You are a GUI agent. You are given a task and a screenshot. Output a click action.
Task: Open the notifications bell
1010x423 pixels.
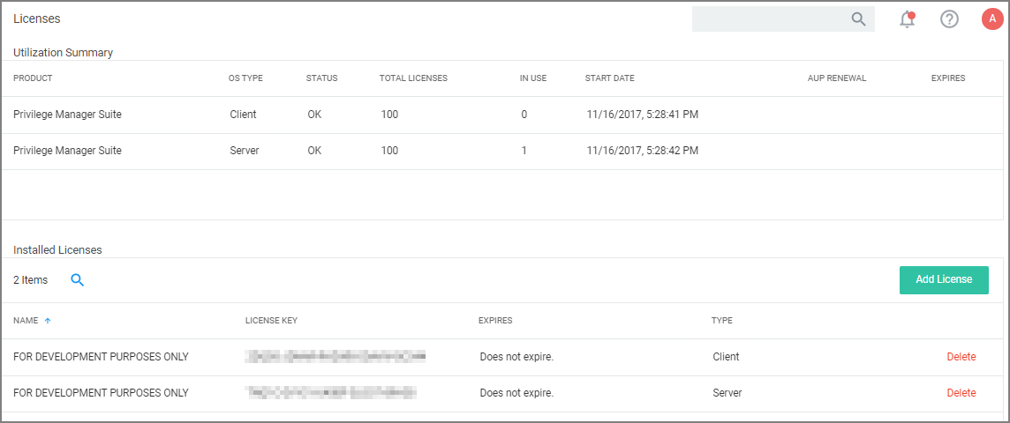(907, 19)
